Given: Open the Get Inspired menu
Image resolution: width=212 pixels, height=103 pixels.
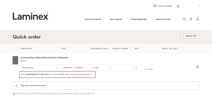Looking at the screenshot, I should pyautogui.click(x=116, y=19).
